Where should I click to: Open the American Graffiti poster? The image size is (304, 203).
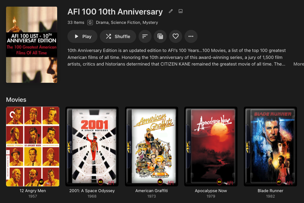click(152, 147)
